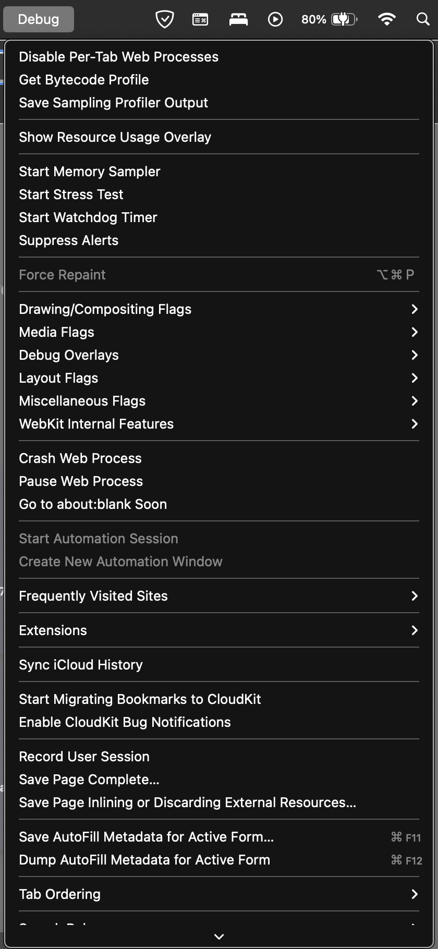
Task: Open Spotlight search magnifier icon
Action: (x=423, y=19)
